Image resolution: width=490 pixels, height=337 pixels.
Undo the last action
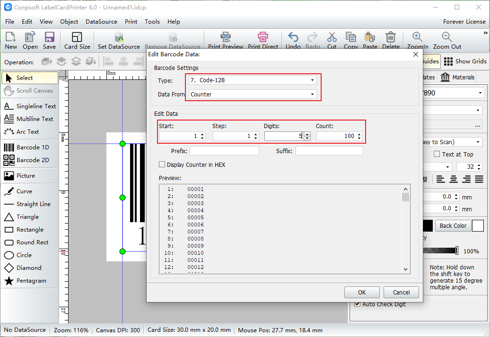(293, 41)
